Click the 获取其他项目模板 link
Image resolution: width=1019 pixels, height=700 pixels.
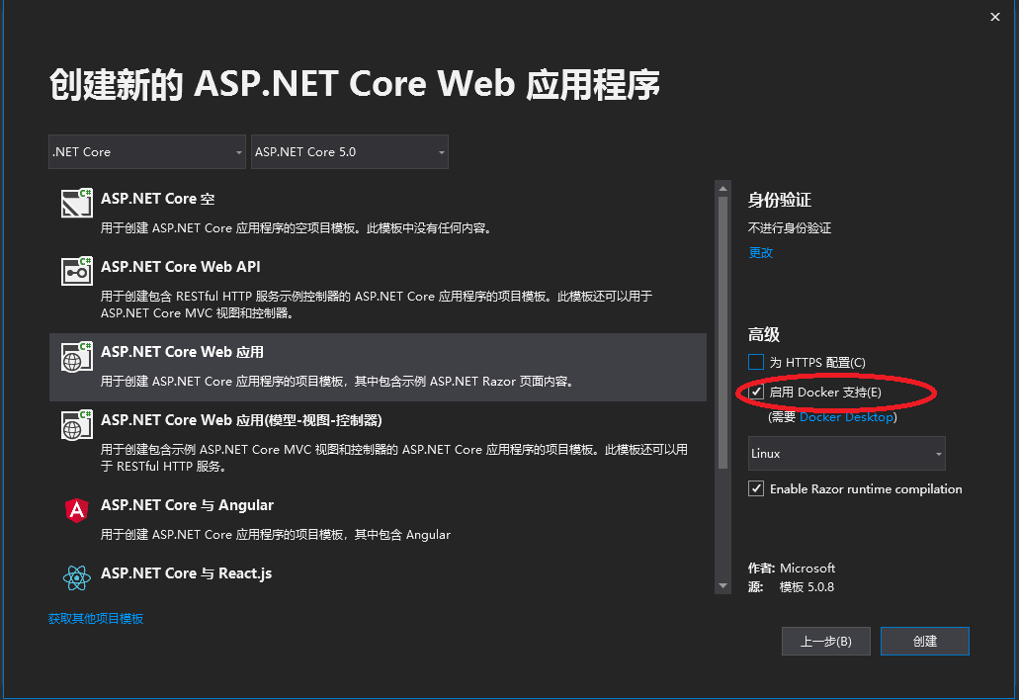(96, 619)
